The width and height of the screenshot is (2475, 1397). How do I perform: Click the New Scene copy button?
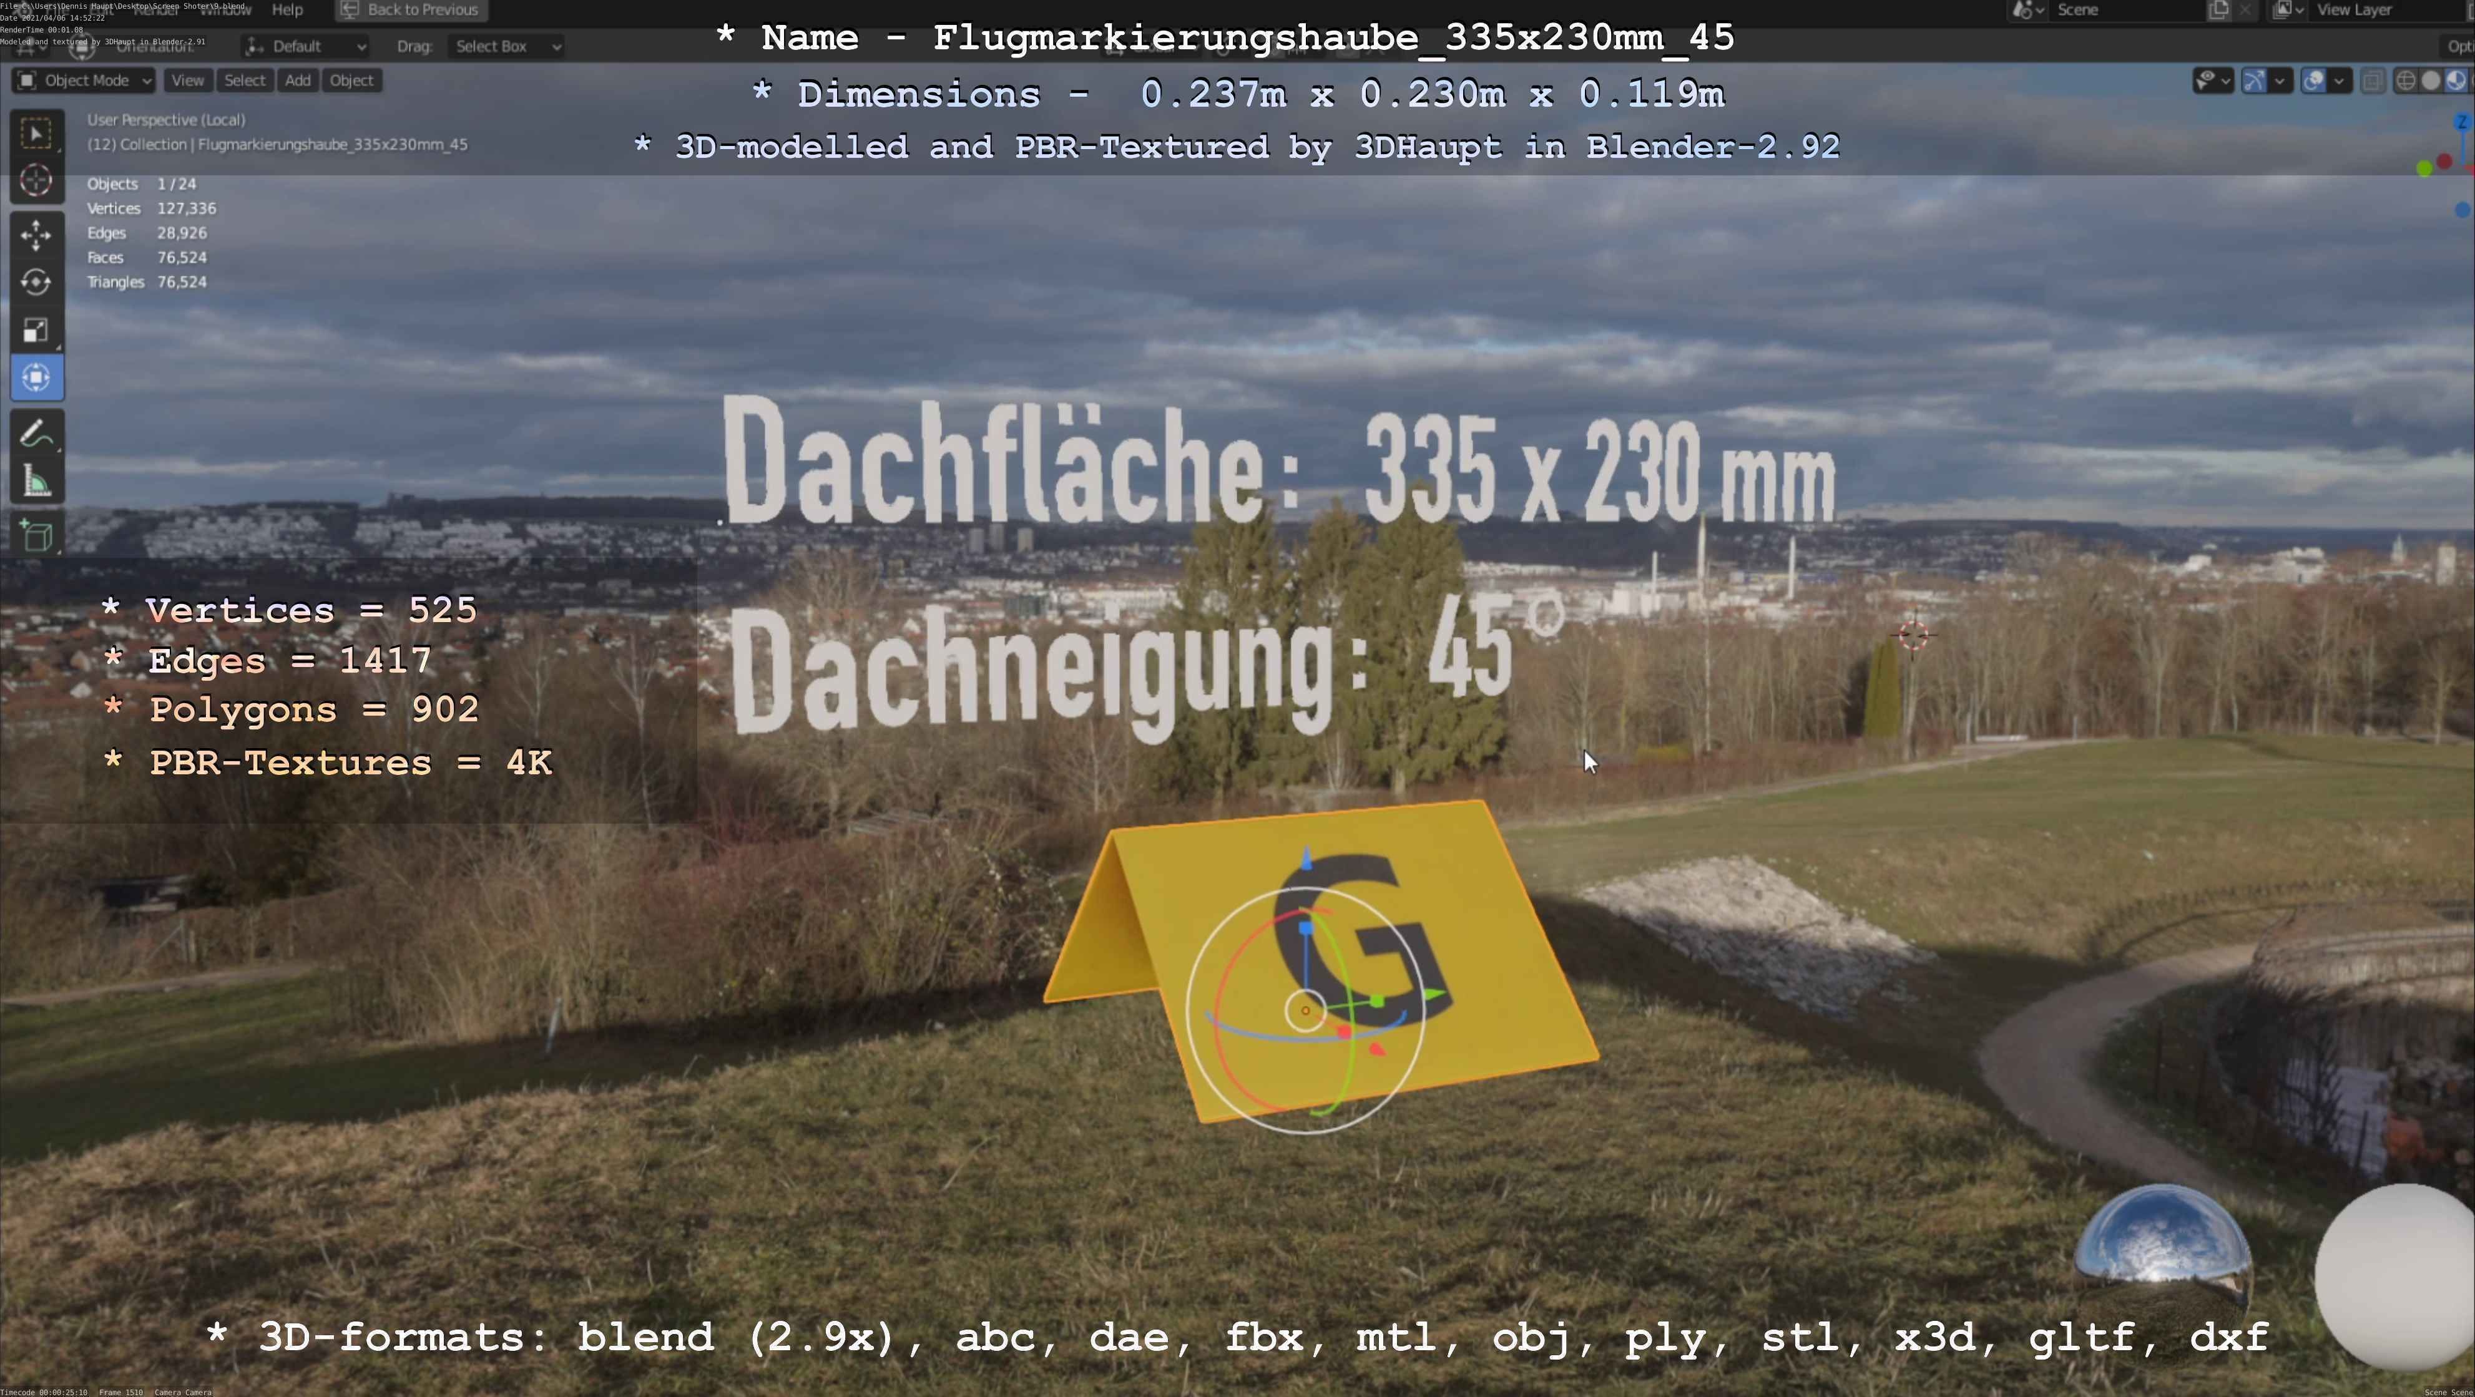2218,9
